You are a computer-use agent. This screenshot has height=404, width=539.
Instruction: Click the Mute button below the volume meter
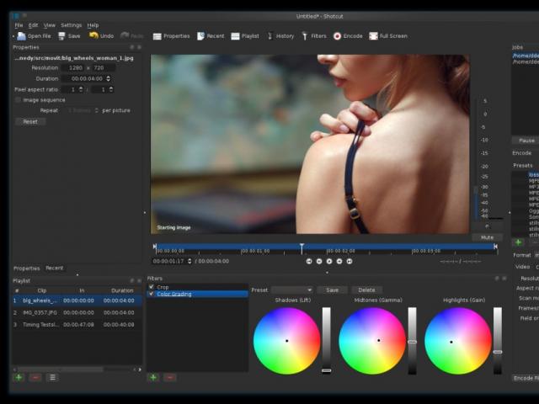pos(487,237)
